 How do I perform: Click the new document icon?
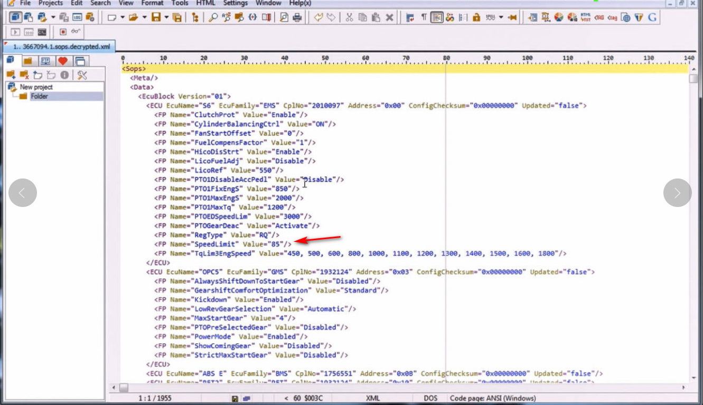(x=112, y=17)
